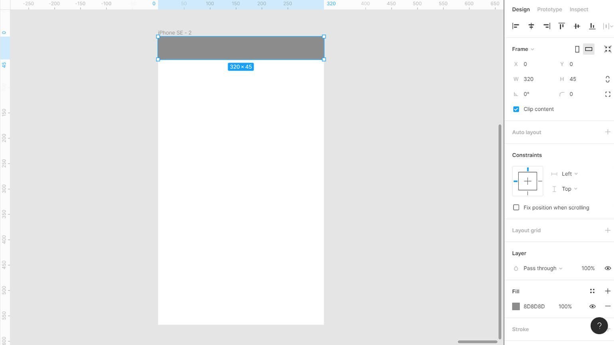Click the layer opacity 100% value
Screen dimensions: 614x345
588,269
